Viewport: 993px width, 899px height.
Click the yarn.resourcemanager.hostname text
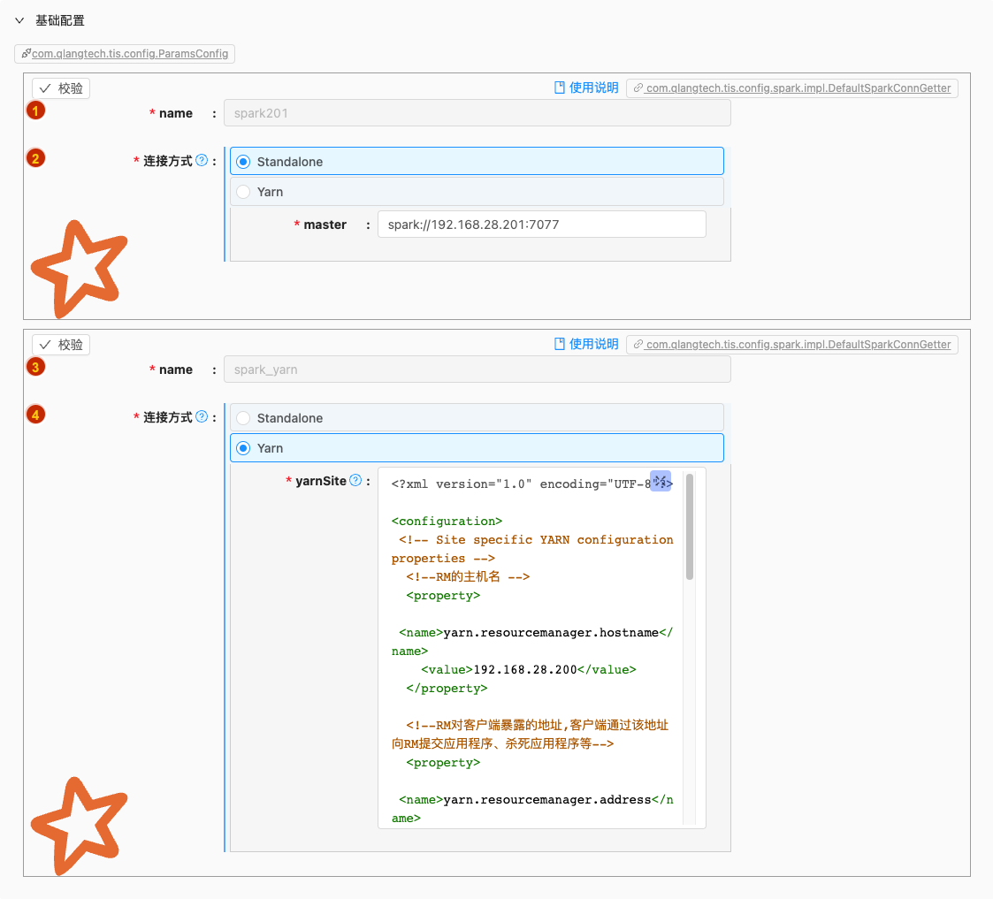point(551,633)
